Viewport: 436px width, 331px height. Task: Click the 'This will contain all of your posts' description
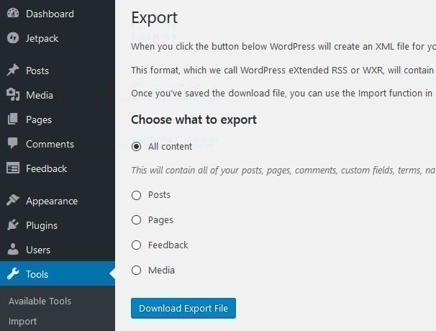point(283,170)
